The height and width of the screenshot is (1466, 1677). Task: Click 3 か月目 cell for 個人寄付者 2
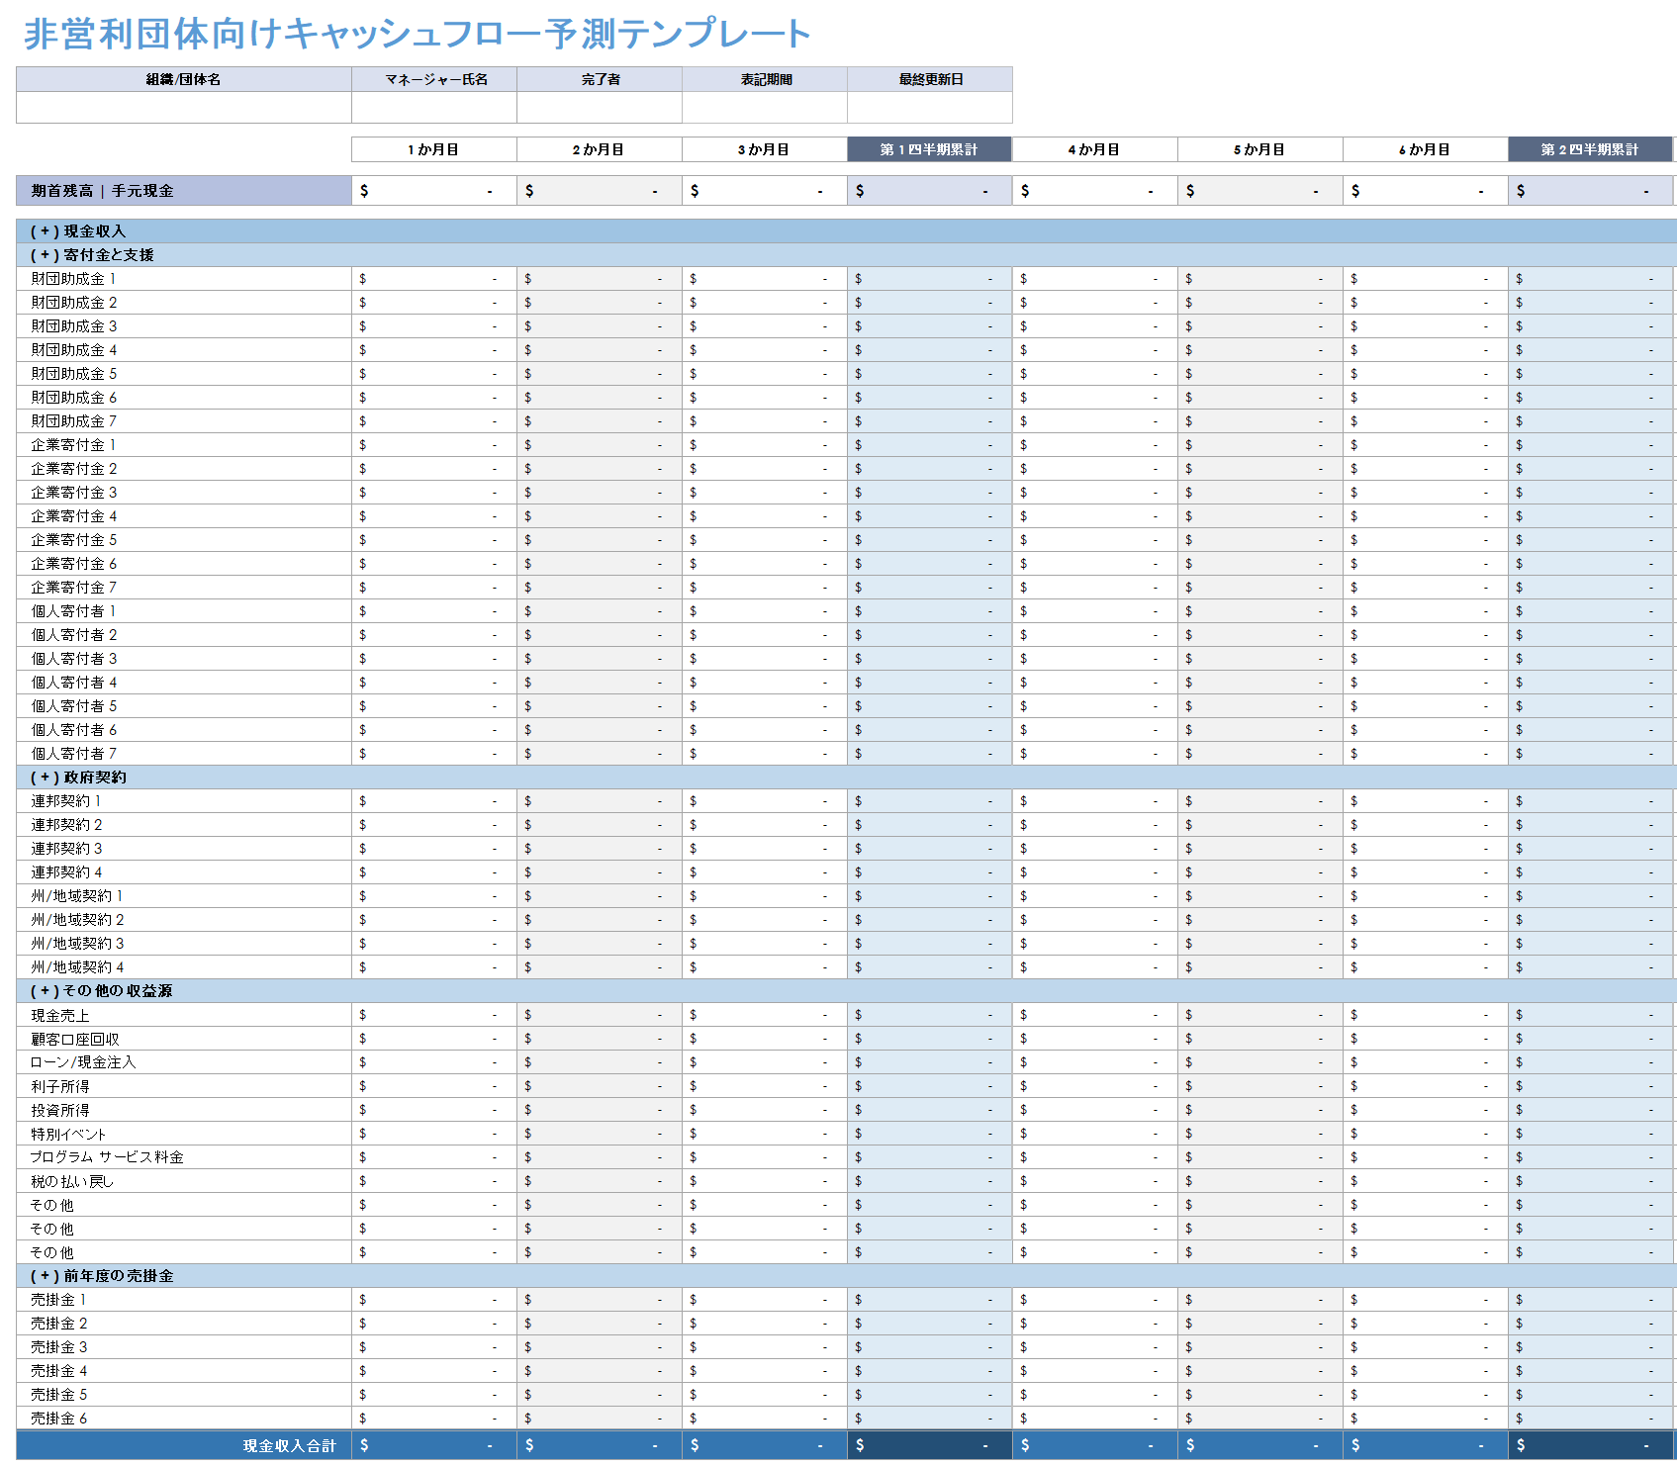click(765, 635)
